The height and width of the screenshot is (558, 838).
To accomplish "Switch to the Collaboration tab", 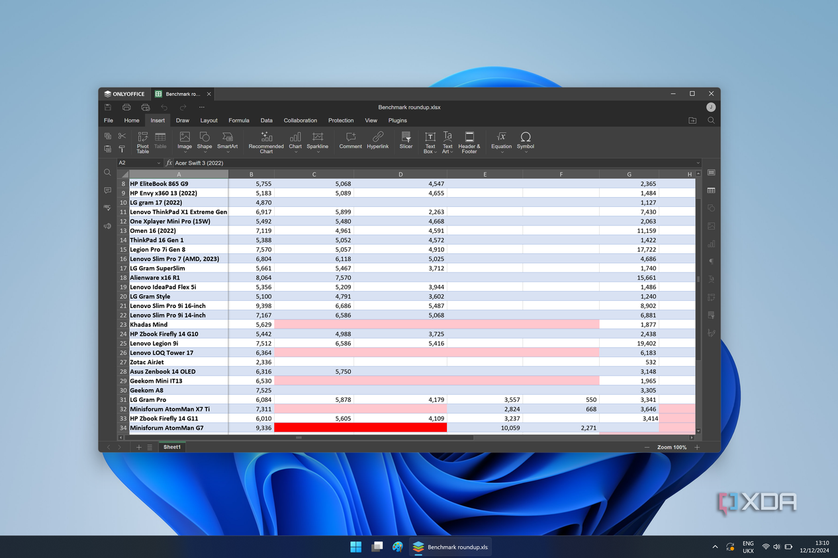I will [x=301, y=120].
